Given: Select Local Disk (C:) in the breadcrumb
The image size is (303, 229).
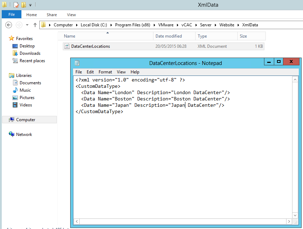Looking at the screenshot, I should pos(94,25).
